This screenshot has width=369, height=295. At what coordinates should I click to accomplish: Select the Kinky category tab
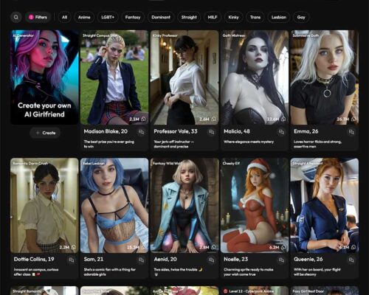[233, 17]
